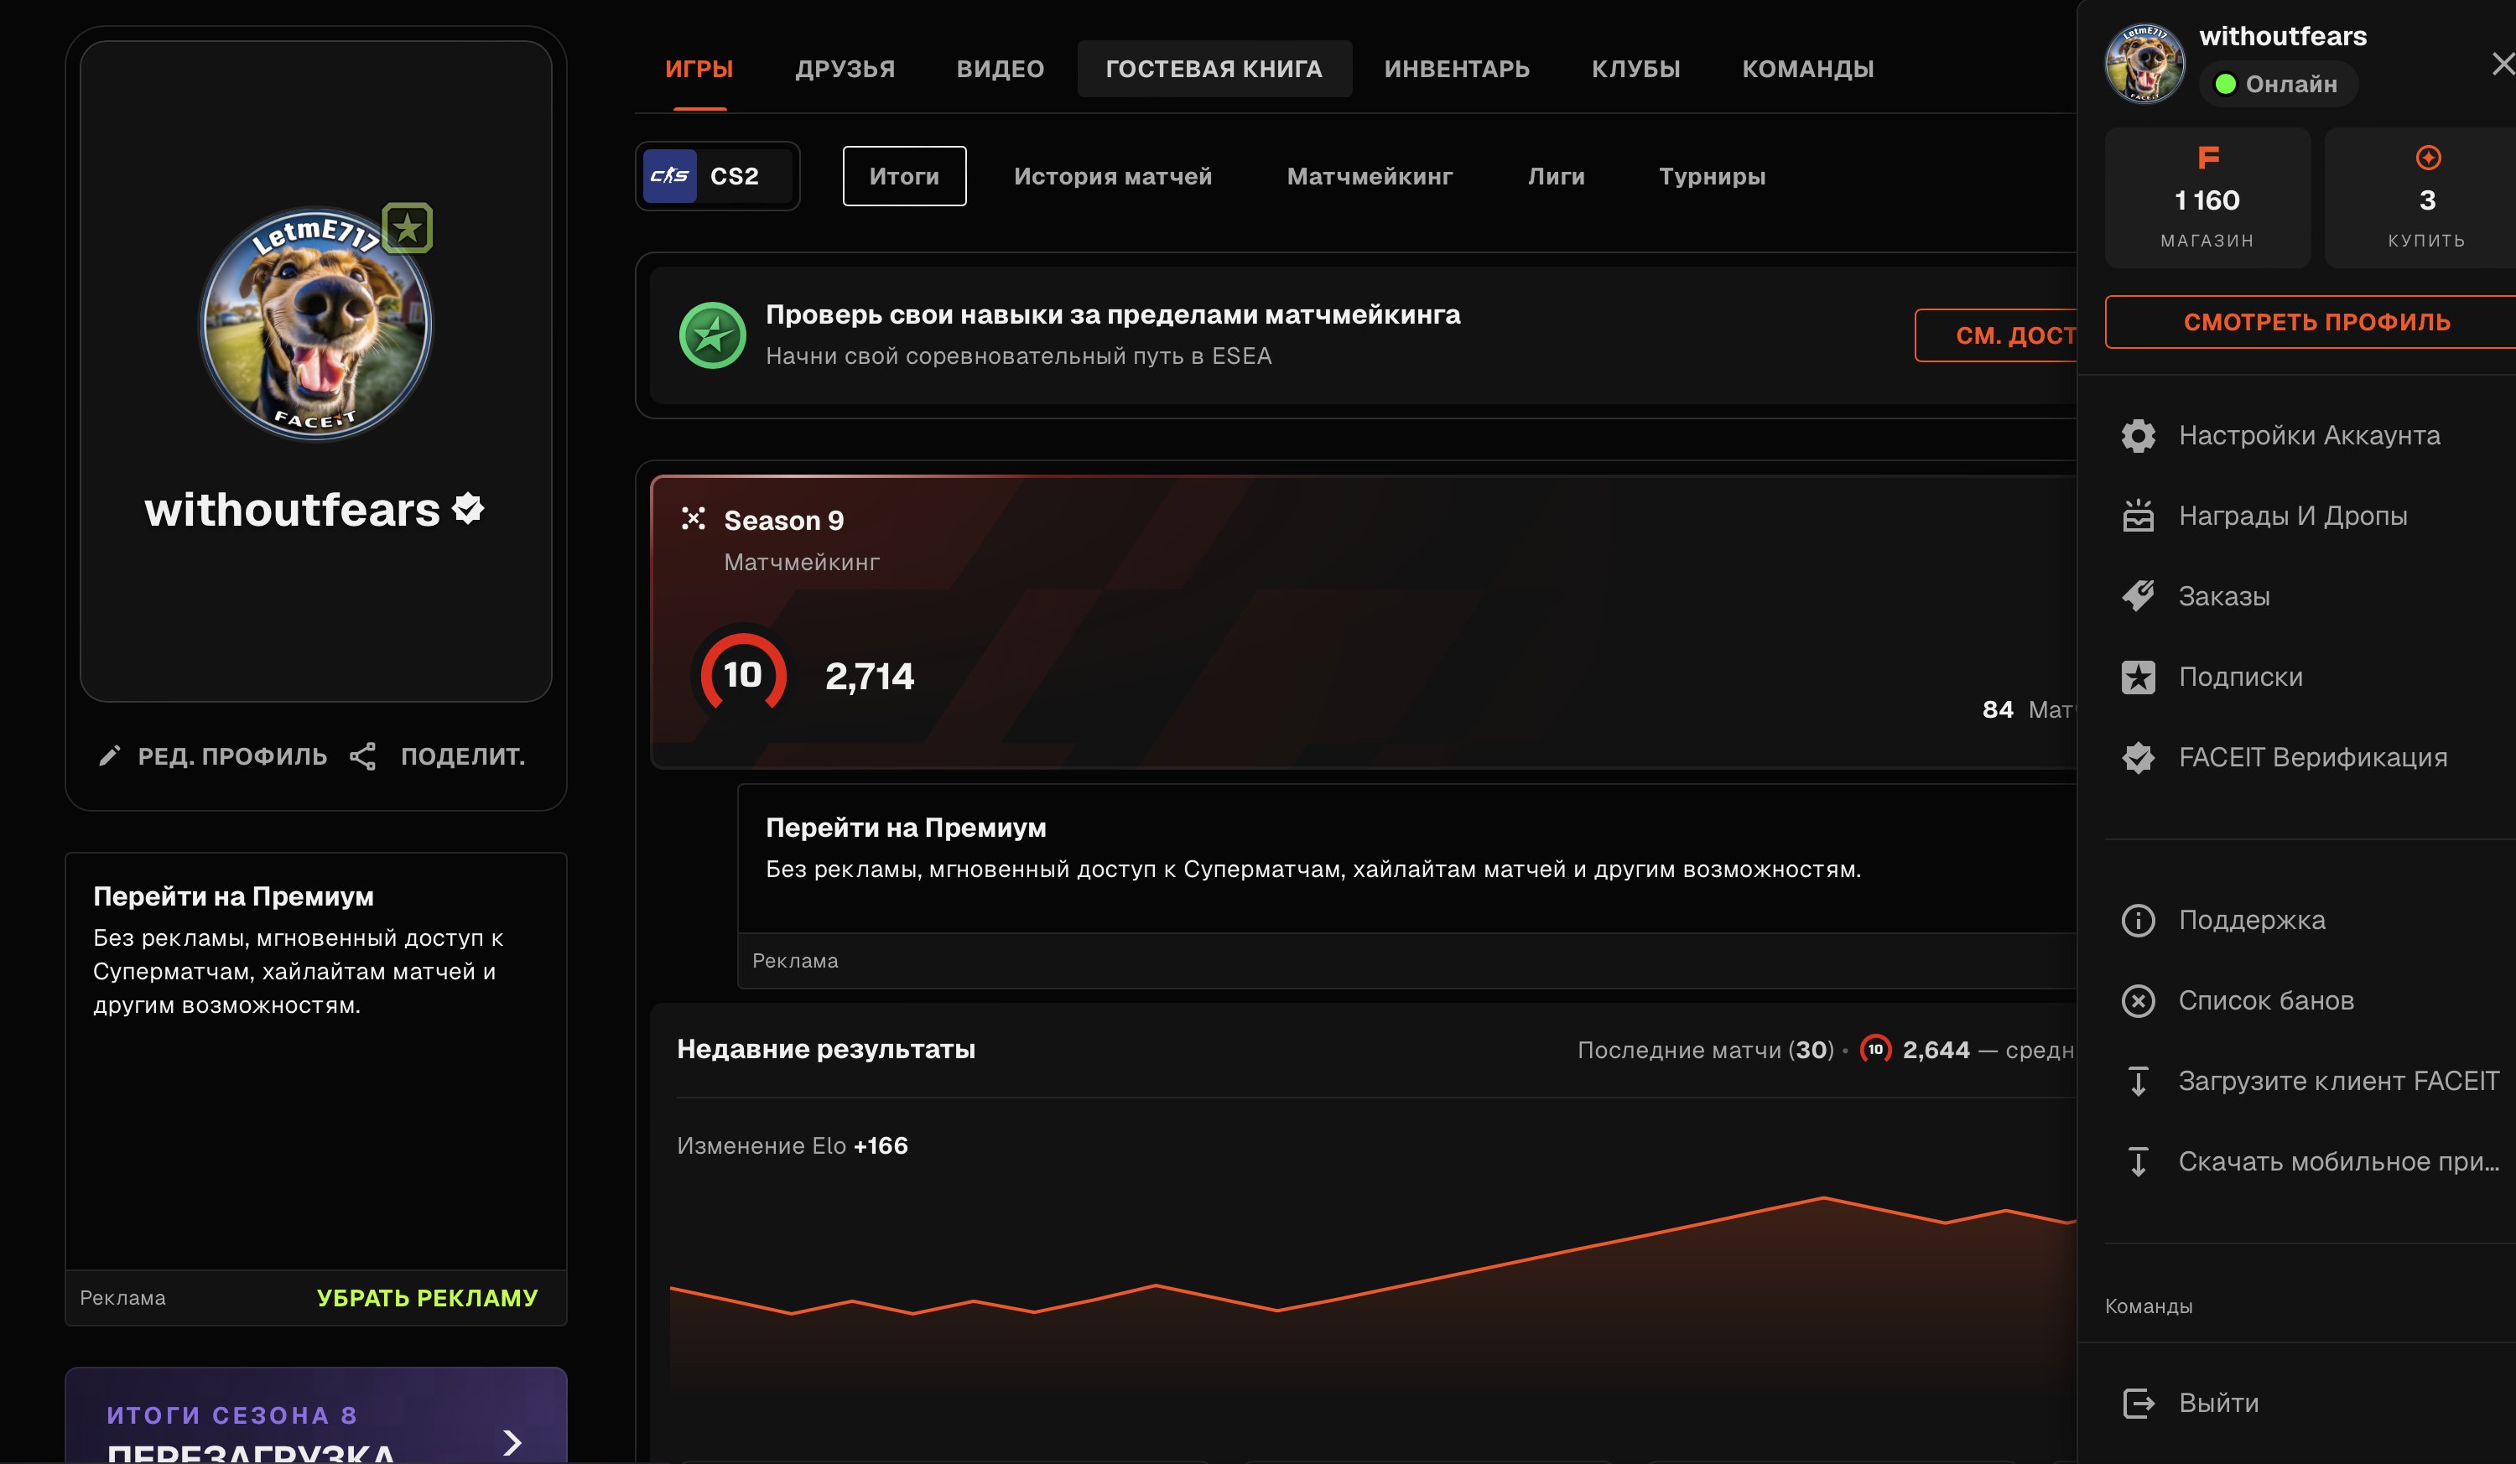Click the Поддержка info icon
The width and height of the screenshot is (2516, 1464).
pos(2138,920)
